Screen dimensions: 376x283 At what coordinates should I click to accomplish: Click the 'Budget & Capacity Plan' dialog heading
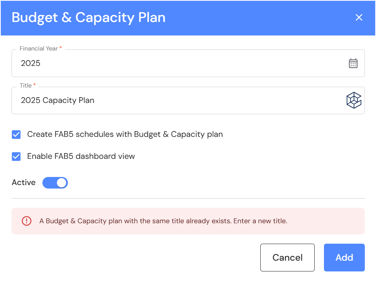pyautogui.click(x=89, y=18)
